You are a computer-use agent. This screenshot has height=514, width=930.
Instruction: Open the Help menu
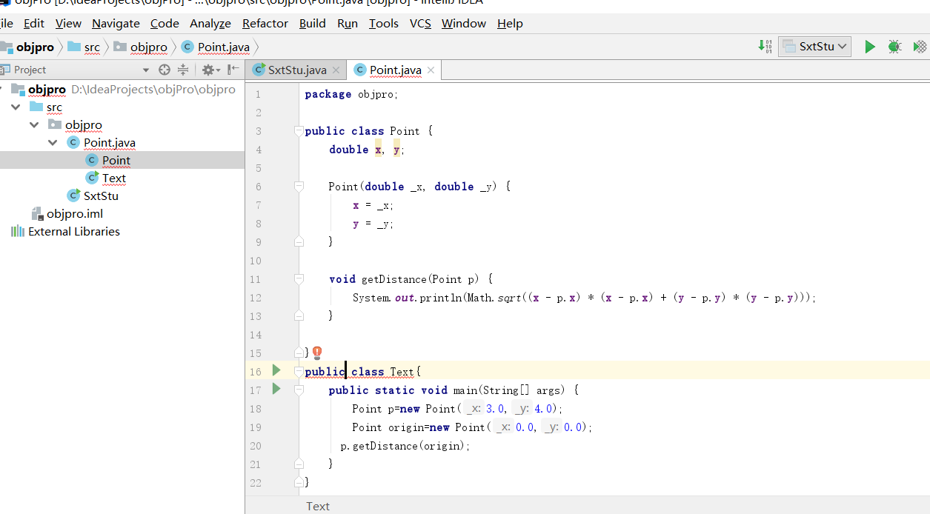point(510,24)
